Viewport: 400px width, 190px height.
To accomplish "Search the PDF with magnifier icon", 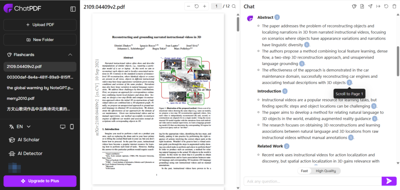I will point(234,6).
